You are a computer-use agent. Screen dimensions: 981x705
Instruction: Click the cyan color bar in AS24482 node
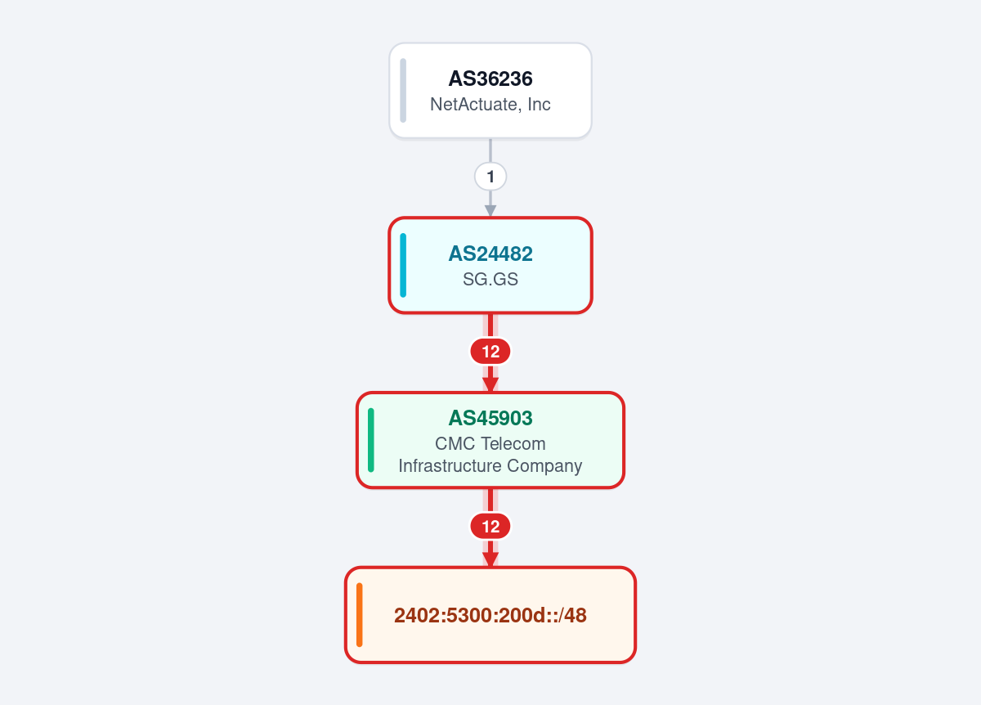point(403,265)
